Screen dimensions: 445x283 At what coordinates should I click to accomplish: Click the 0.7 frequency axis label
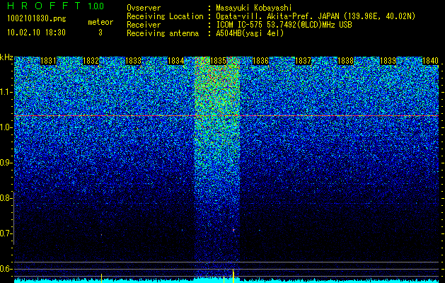tap(6, 233)
